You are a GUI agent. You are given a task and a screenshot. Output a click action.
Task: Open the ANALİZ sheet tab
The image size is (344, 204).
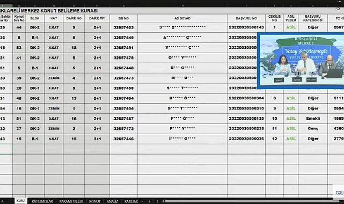(112, 201)
